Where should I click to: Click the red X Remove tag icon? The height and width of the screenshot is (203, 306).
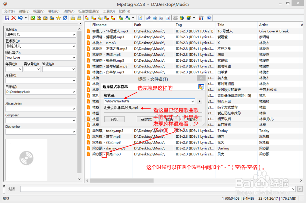coord(13,18)
